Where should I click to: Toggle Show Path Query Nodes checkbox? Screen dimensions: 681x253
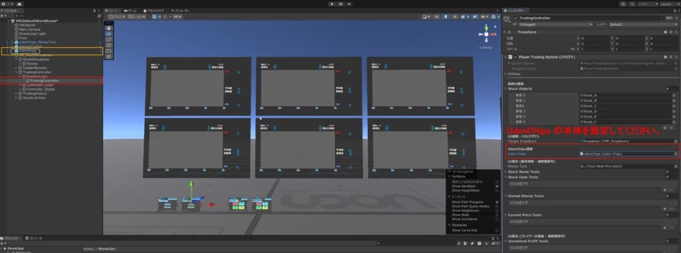(x=497, y=206)
